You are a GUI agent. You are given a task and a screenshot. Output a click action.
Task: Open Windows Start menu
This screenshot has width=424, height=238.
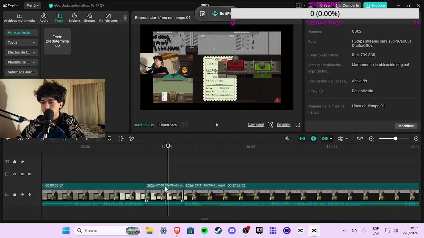66,231
